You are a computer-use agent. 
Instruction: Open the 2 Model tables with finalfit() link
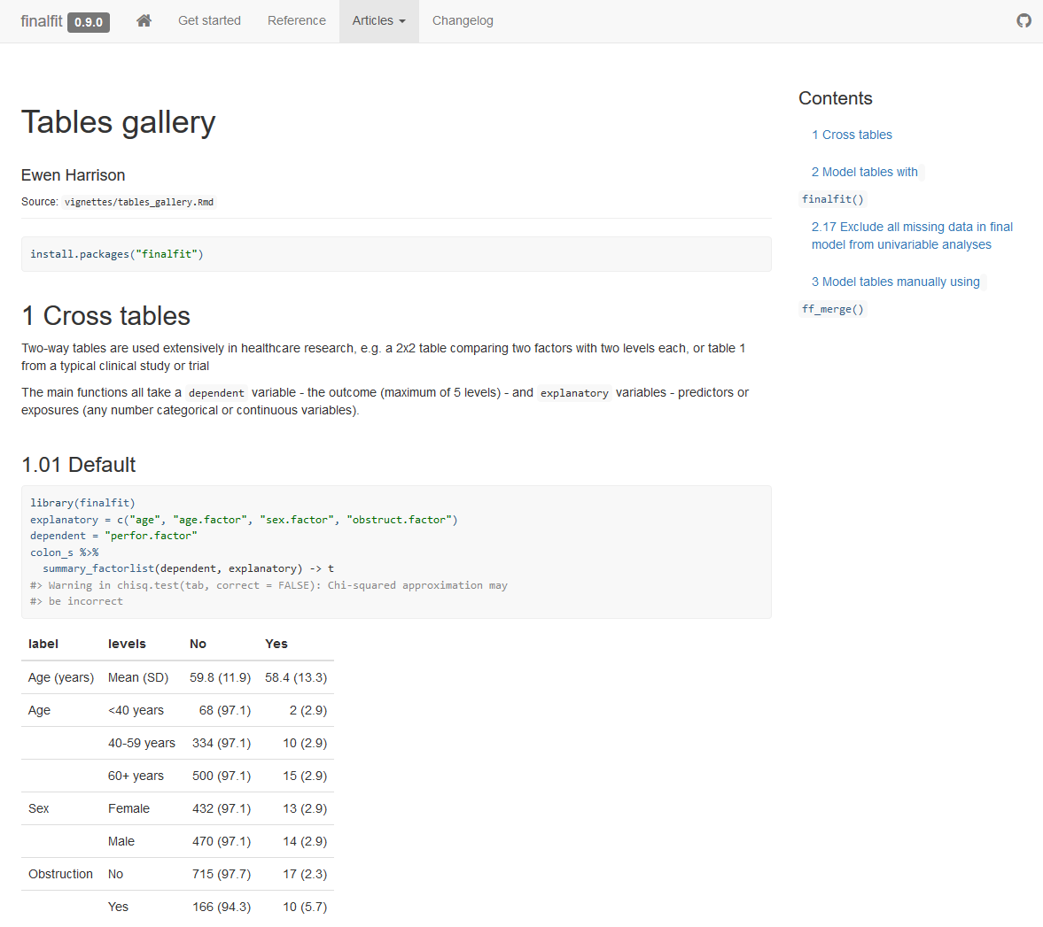[x=865, y=172]
